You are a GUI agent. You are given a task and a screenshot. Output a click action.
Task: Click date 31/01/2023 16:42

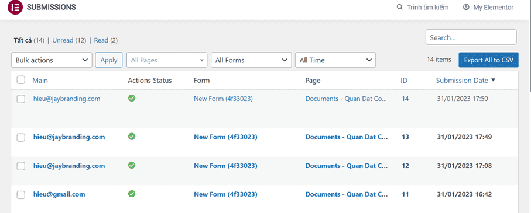click(464, 194)
